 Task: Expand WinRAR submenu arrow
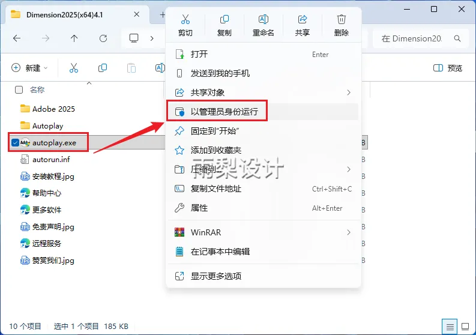(x=349, y=232)
